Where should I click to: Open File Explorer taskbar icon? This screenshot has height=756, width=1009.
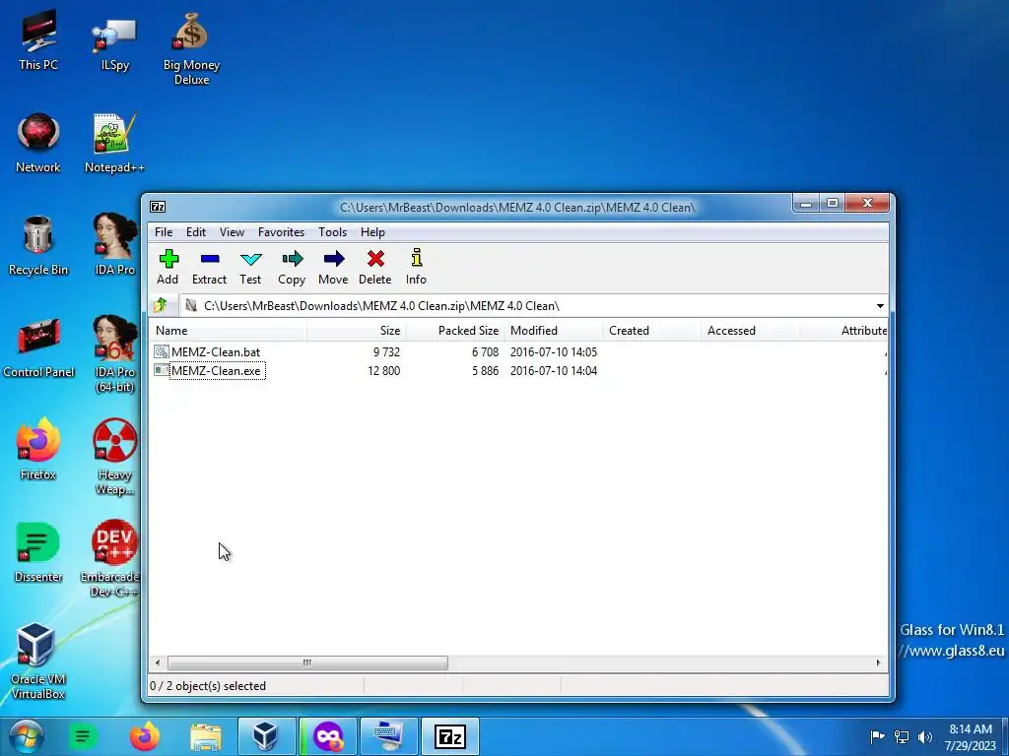(205, 736)
